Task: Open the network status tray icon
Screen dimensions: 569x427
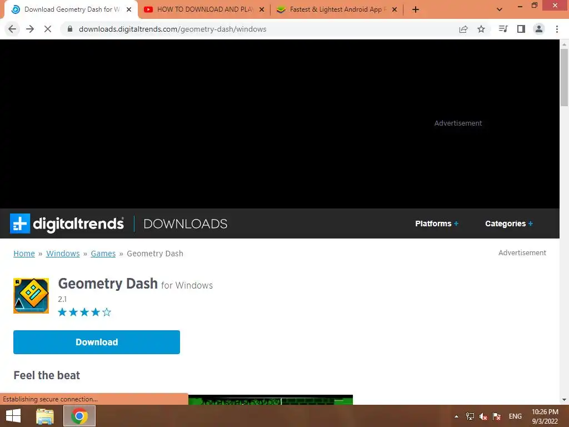Action: pos(470,416)
